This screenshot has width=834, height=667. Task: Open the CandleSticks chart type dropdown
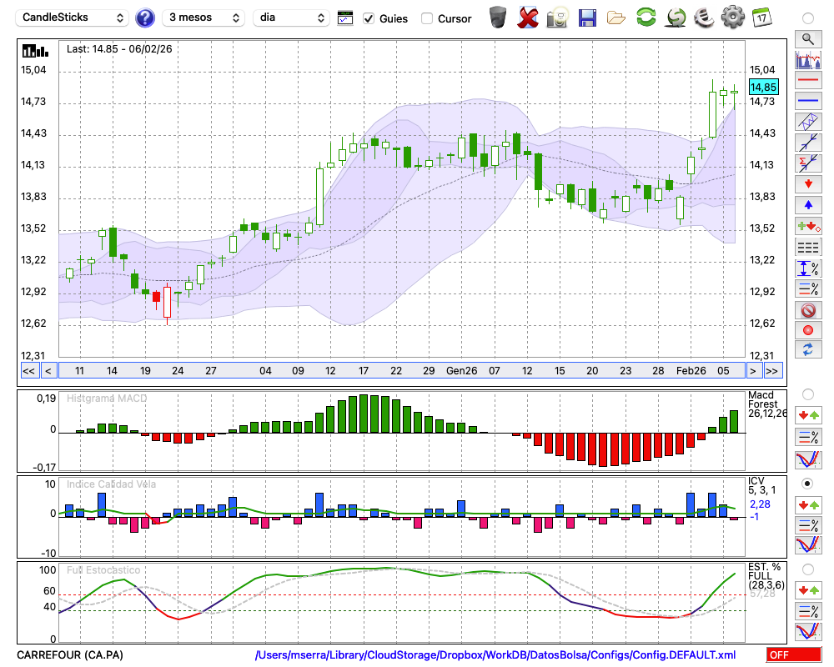(73, 18)
